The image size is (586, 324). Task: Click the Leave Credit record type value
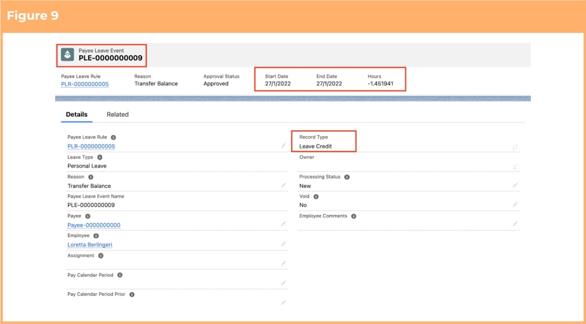(315, 146)
